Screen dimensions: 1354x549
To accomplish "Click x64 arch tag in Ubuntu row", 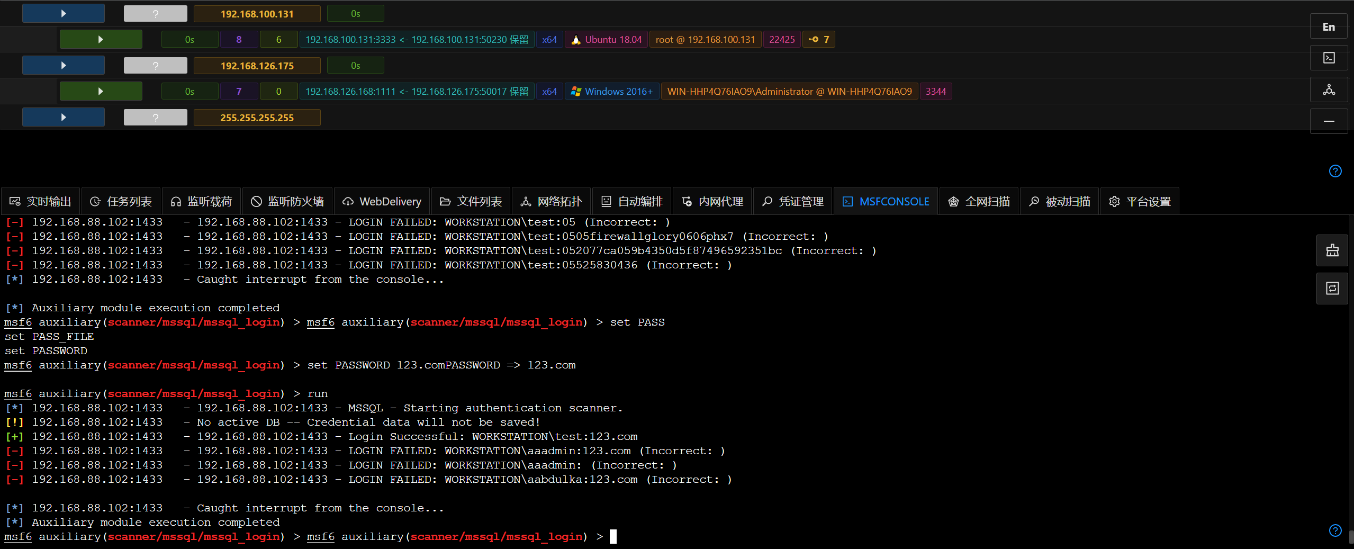I will (x=549, y=39).
